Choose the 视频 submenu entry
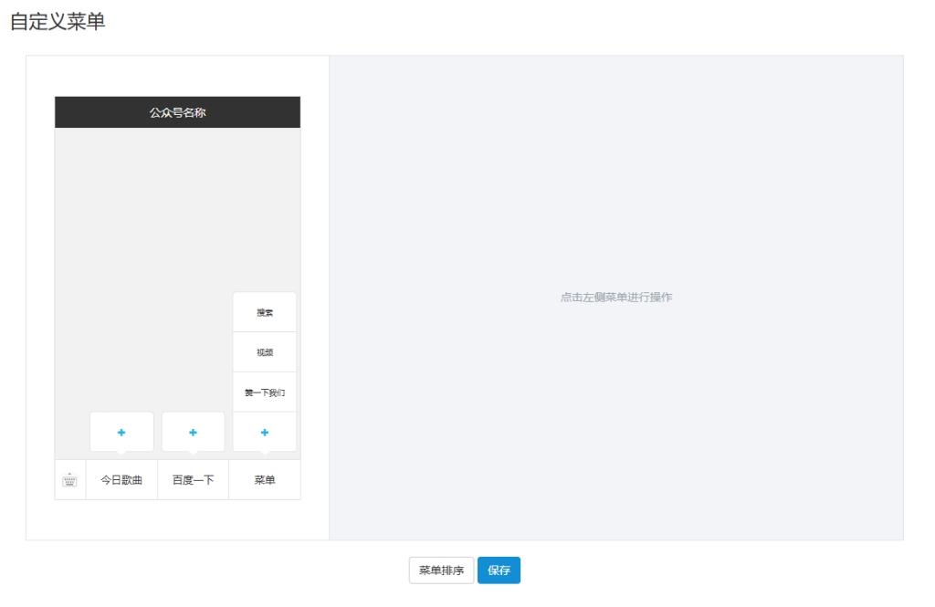The width and height of the screenshot is (935, 607). (265, 352)
